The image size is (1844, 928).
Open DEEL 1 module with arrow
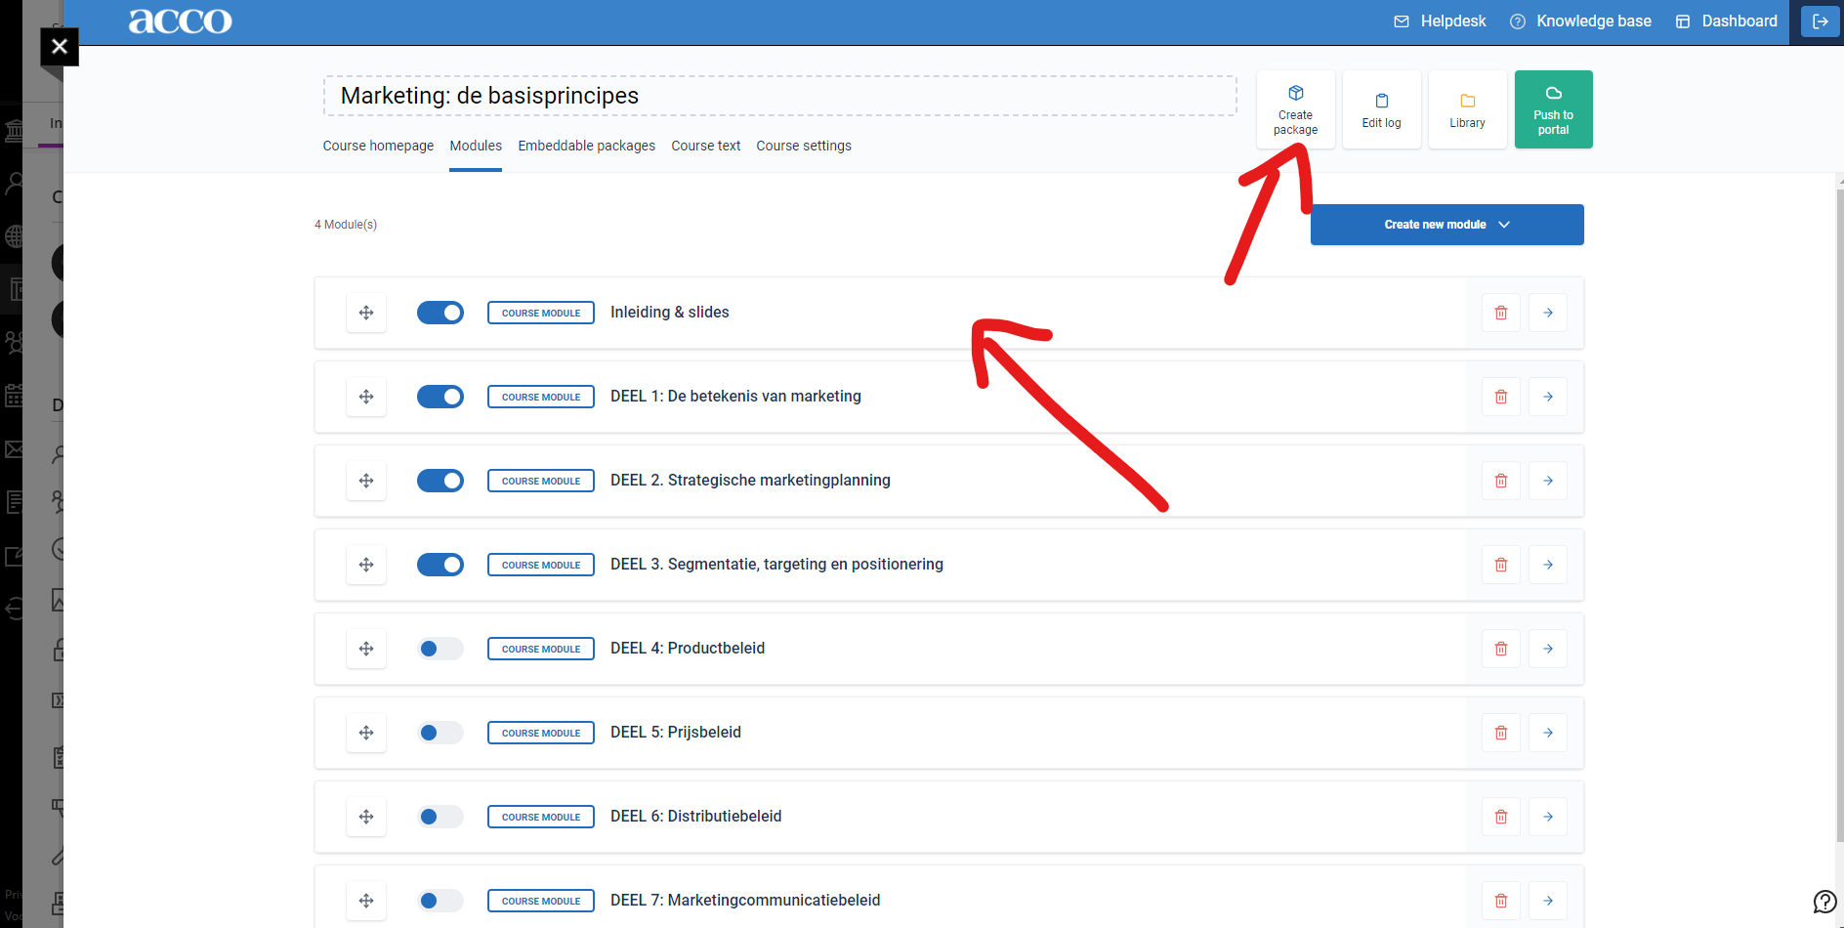point(1548,397)
